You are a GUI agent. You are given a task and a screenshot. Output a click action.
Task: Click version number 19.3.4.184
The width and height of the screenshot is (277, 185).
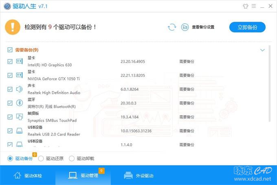[130, 117]
